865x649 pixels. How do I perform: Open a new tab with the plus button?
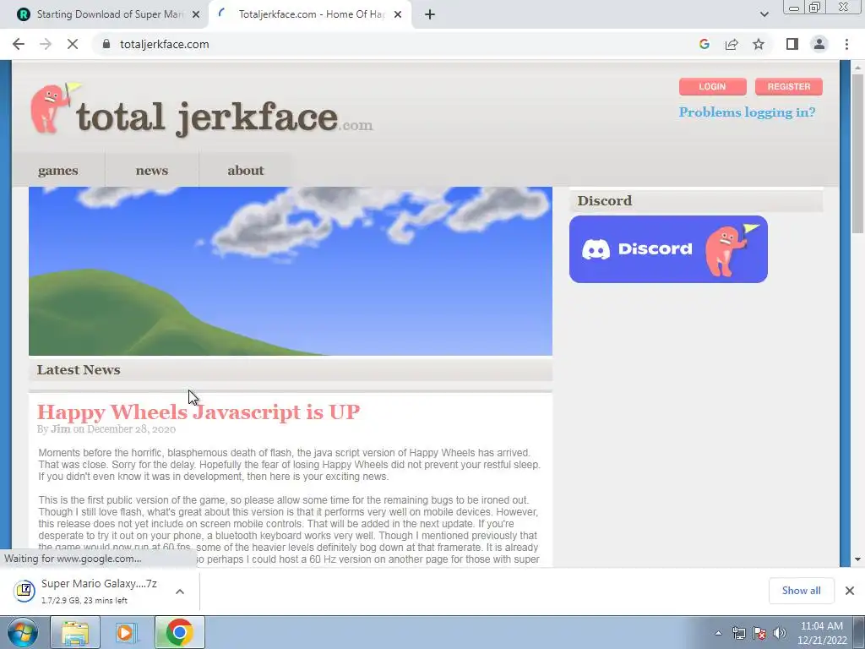[x=430, y=14]
